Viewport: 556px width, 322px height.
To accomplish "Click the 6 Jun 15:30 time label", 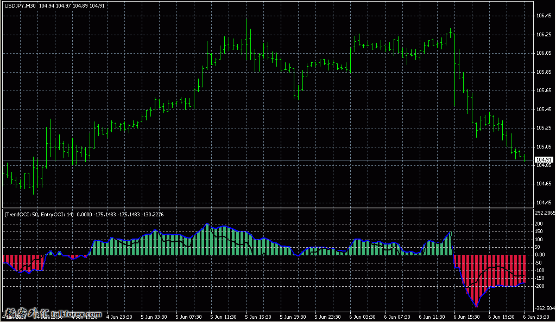I will (x=466, y=317).
